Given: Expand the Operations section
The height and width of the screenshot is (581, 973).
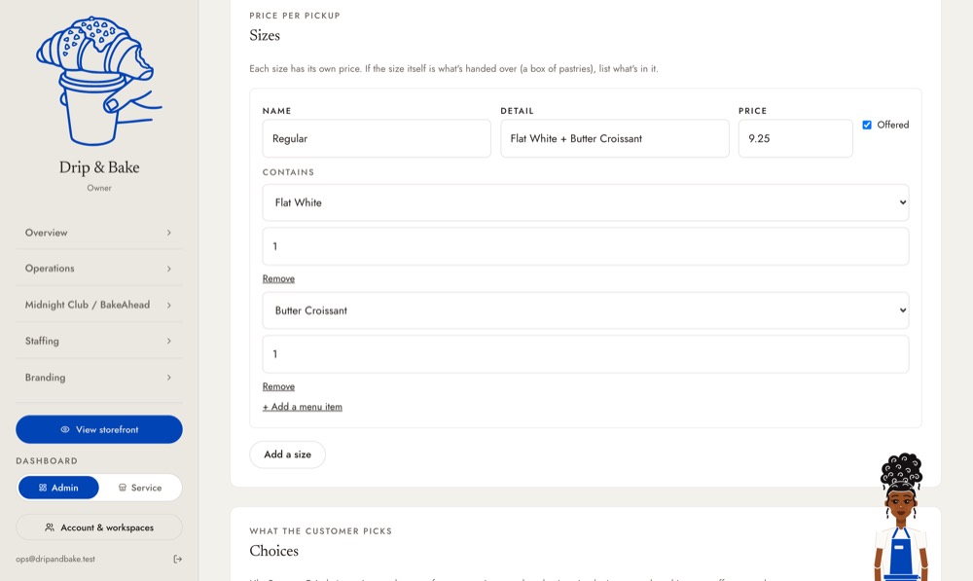Looking at the screenshot, I should (99, 269).
